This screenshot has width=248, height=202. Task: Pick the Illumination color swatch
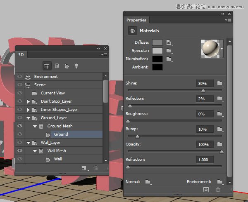point(157,59)
